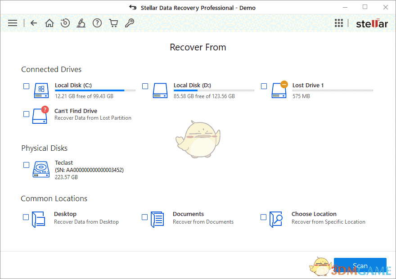Open help using the question mark icon
The width and height of the screenshot is (396, 279).
pos(97,23)
